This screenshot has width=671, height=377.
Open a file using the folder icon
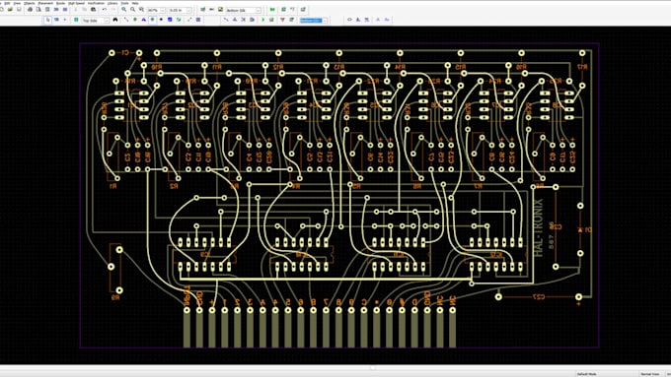point(10,10)
